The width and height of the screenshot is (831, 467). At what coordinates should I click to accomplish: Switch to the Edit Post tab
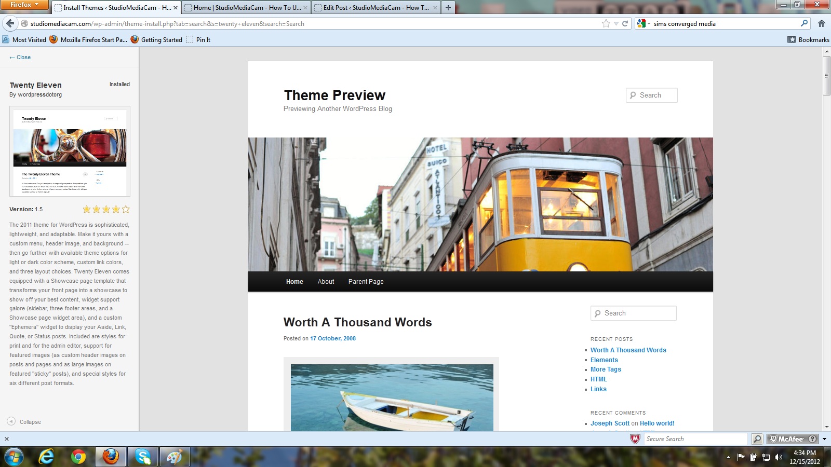pyautogui.click(x=375, y=8)
